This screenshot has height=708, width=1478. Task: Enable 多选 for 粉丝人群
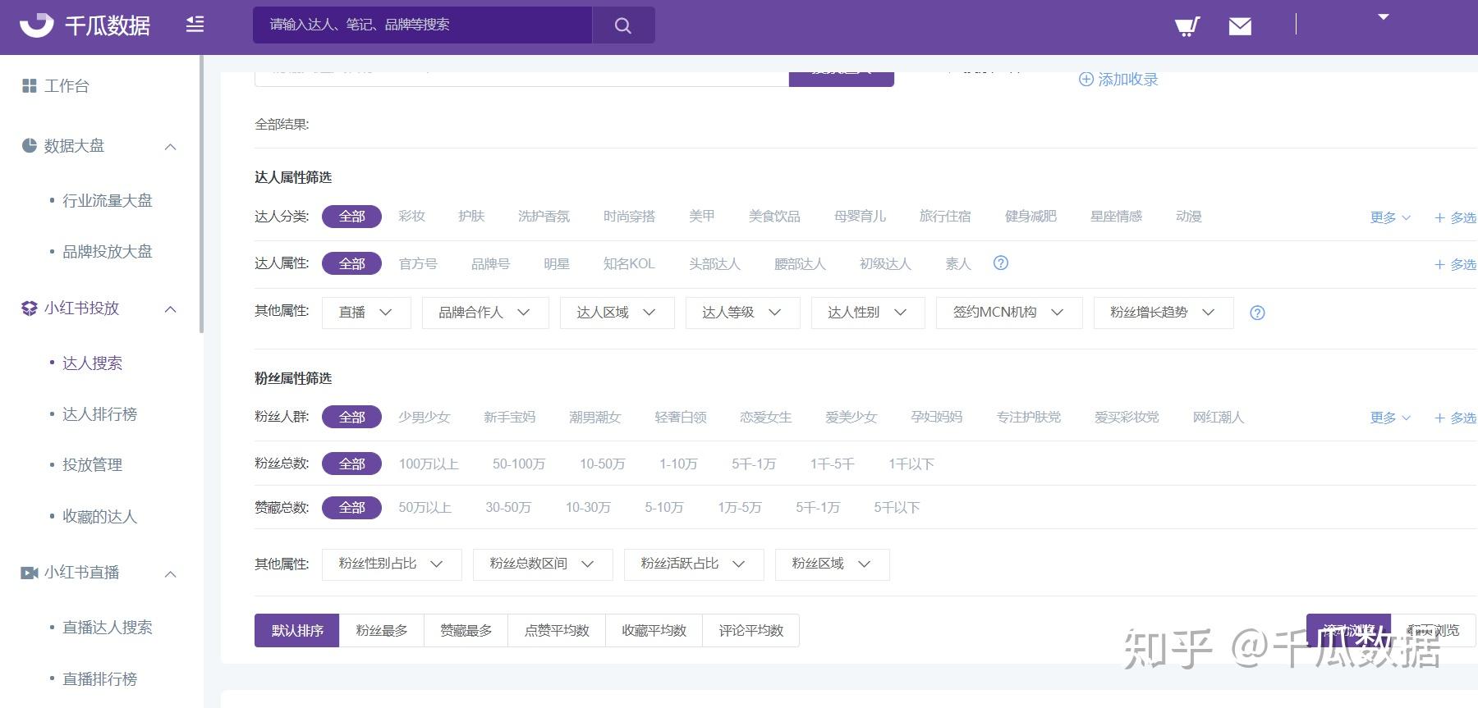click(1455, 418)
